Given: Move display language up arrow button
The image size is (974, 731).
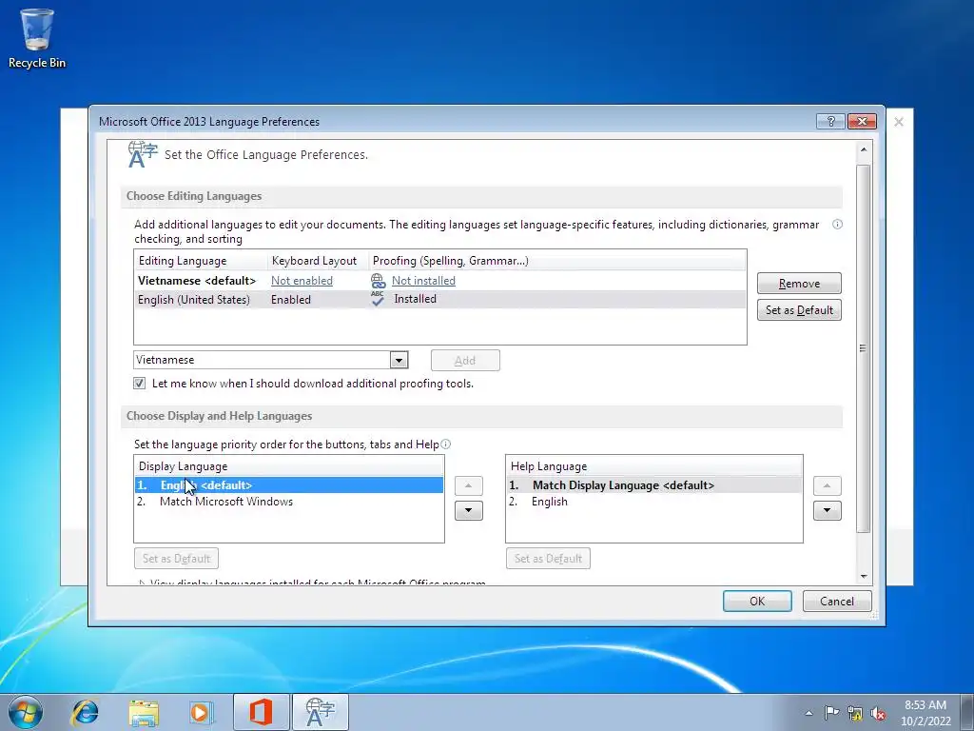Looking at the screenshot, I should (468, 485).
